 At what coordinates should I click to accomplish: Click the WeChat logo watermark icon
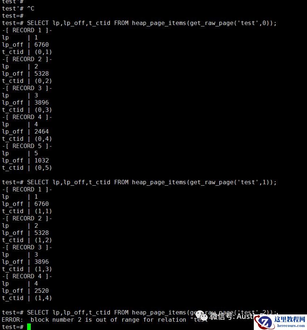click(x=202, y=316)
